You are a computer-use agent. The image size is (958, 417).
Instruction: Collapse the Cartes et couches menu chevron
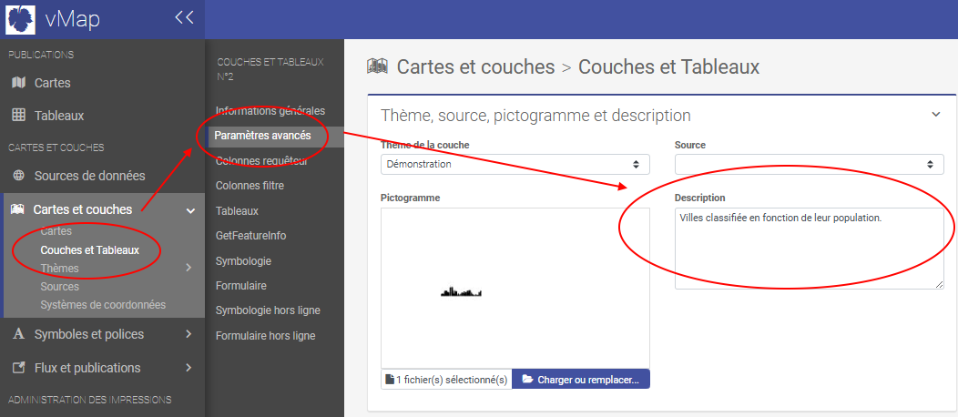[x=190, y=210]
